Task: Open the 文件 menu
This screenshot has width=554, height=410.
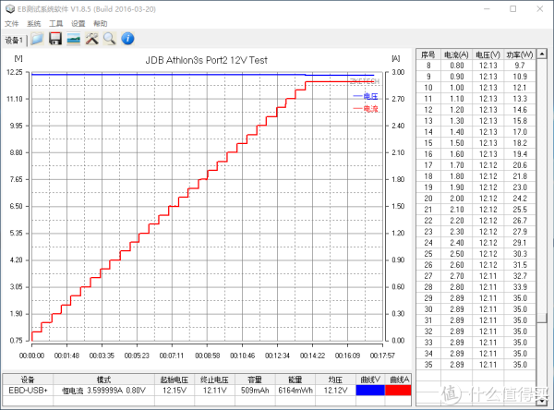Action: (12, 24)
